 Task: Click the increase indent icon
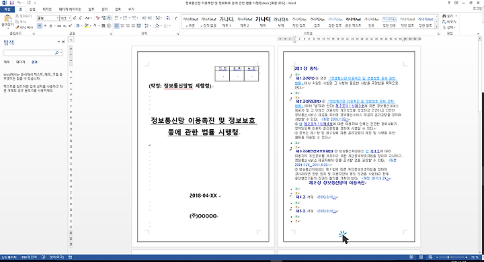coord(150,18)
